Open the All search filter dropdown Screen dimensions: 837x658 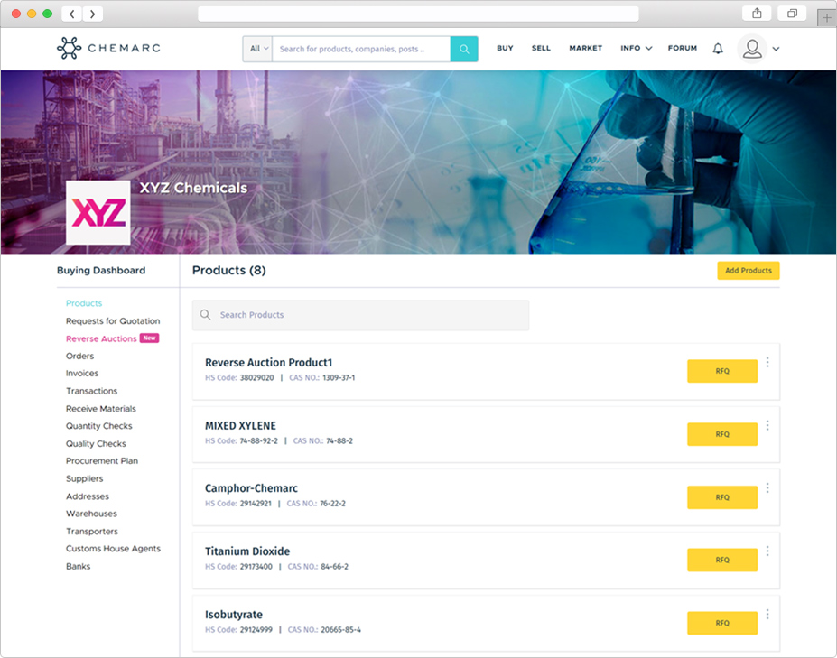coord(258,49)
